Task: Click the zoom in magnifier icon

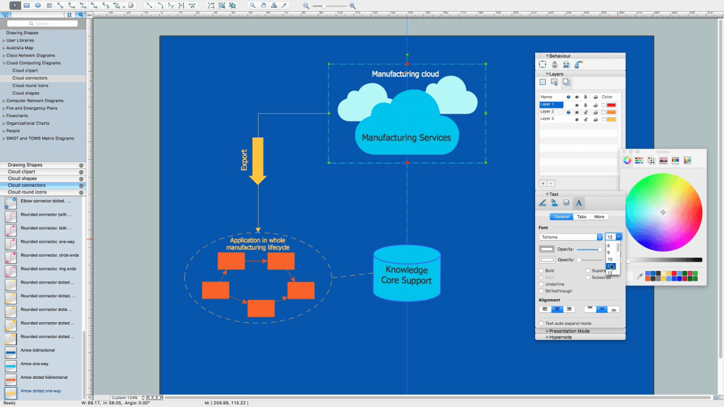Action: click(x=353, y=5)
